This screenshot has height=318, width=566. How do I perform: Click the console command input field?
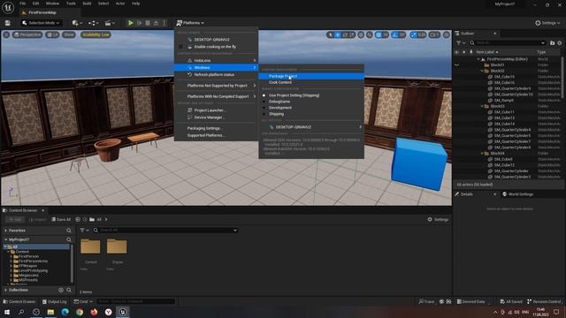pyautogui.click(x=136, y=301)
